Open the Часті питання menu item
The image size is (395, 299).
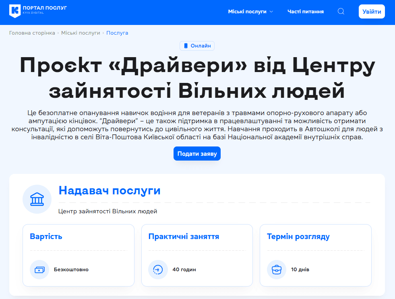click(305, 11)
